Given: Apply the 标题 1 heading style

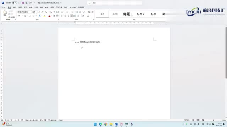Looking at the screenshot, I should 128,14.
